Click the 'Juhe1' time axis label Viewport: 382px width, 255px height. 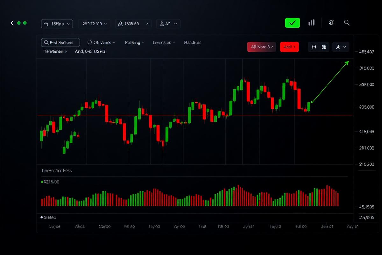click(x=249, y=226)
